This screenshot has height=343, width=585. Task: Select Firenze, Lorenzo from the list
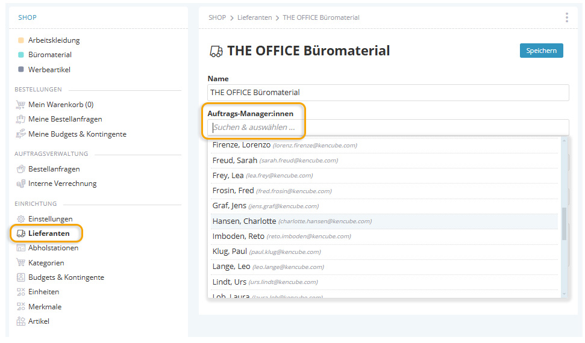(384, 145)
